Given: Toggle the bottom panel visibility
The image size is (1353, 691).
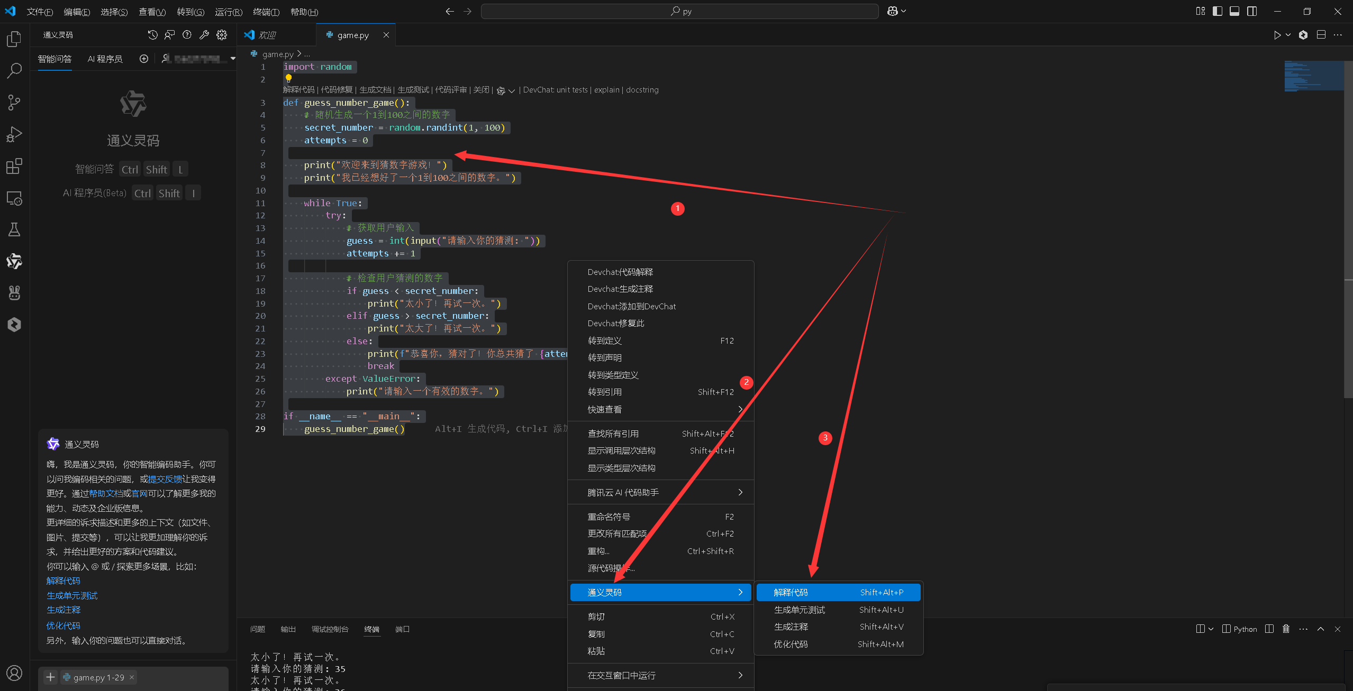Looking at the screenshot, I should (1234, 11).
